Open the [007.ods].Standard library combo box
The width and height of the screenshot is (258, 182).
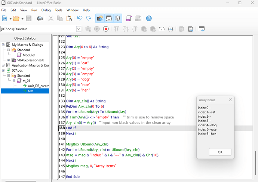point(41,29)
